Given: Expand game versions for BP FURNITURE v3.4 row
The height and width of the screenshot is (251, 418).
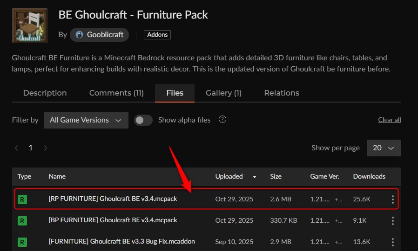Looking at the screenshot, I should click(x=338, y=220).
